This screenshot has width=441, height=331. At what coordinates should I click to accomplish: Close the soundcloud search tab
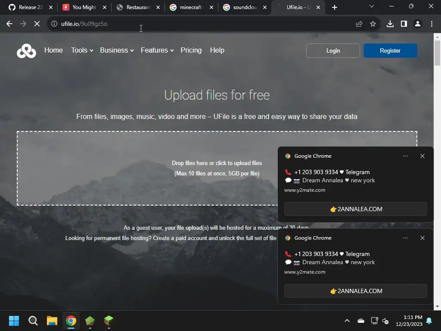click(265, 7)
